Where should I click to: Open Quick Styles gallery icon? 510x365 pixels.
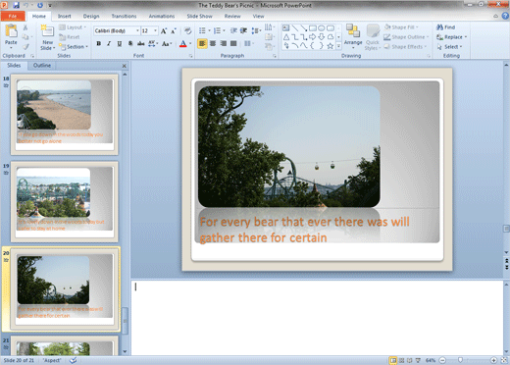[x=373, y=31]
